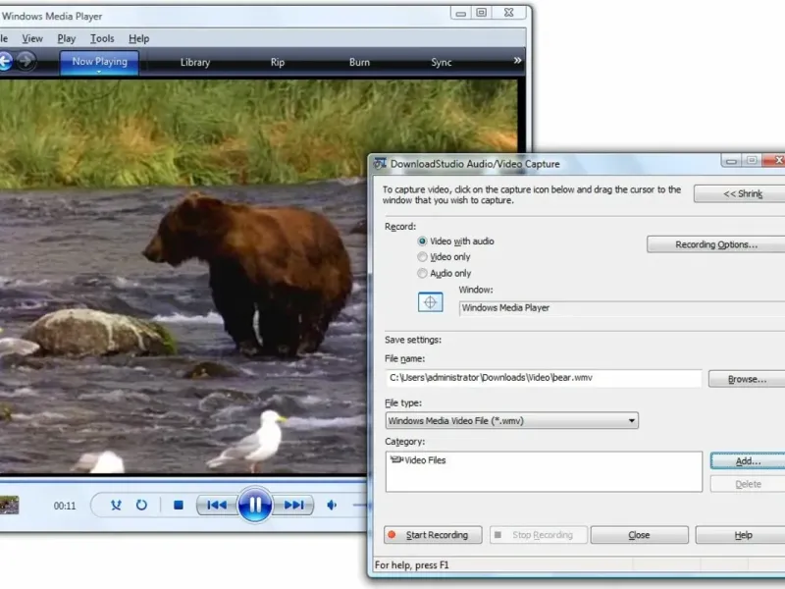
Task: Click the crosshair capture window icon
Action: pyautogui.click(x=431, y=302)
